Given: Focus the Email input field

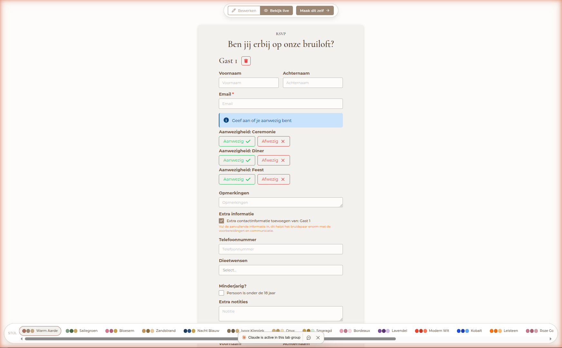Looking at the screenshot, I should [281, 104].
